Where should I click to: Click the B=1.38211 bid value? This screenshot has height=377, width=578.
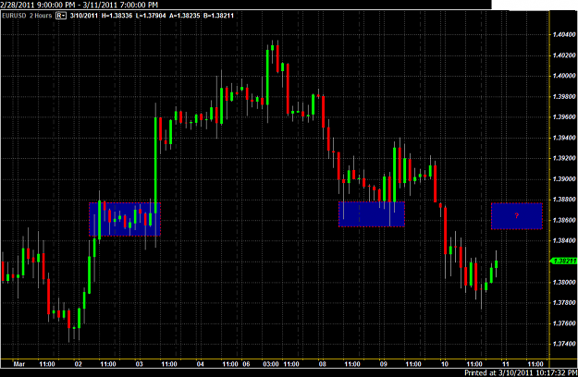(x=218, y=16)
